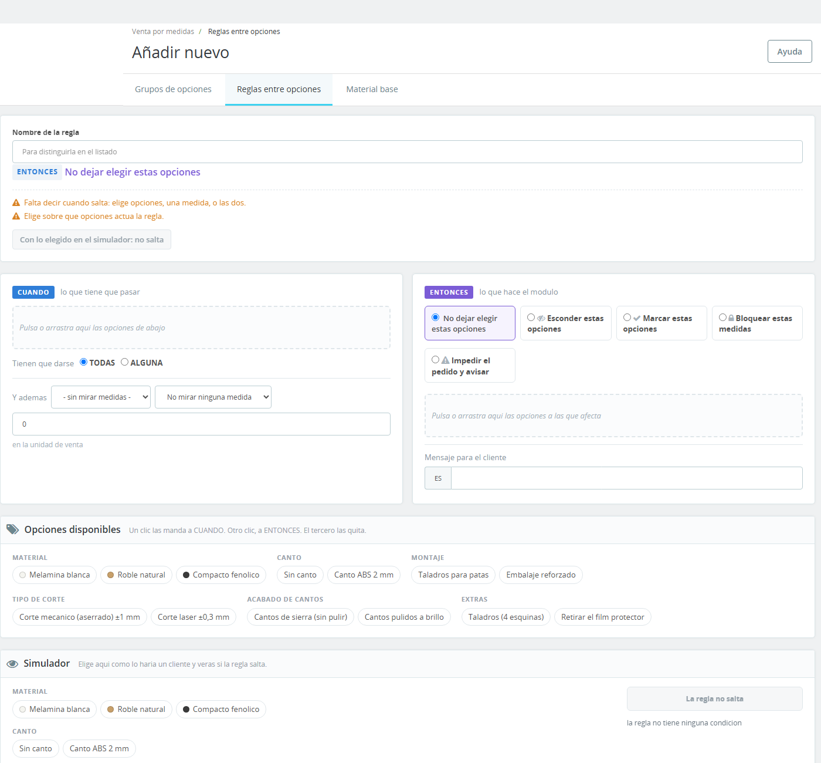Image resolution: width=821 pixels, height=763 pixels.
Task: Click the first orange warning icon about cuando salta
Action: 16,202
